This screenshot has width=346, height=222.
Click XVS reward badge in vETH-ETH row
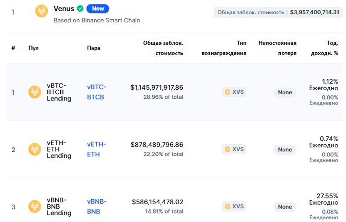[234, 149]
